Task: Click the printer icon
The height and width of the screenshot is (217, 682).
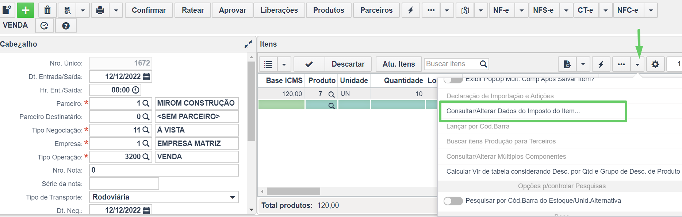Action: click(x=100, y=10)
